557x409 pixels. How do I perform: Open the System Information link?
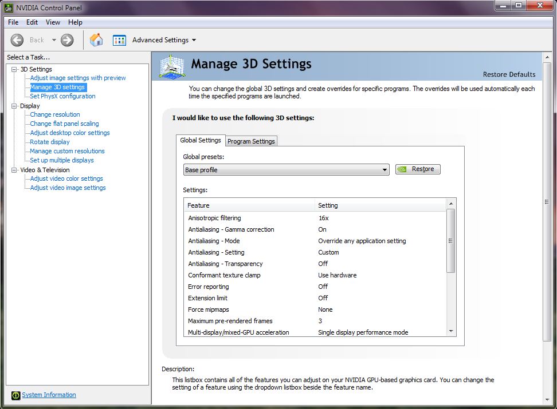click(x=49, y=395)
